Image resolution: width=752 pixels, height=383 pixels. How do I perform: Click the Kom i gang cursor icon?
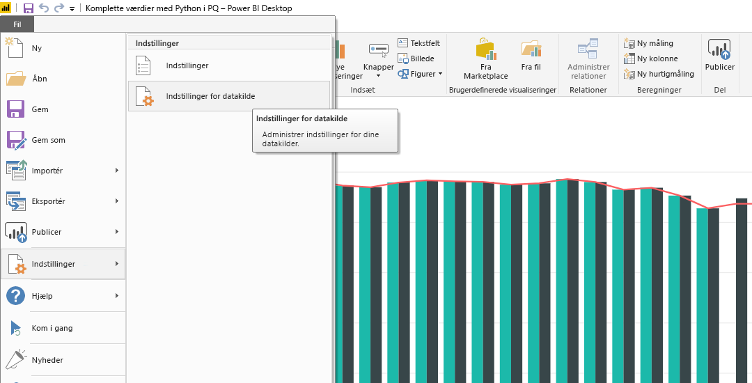point(16,329)
